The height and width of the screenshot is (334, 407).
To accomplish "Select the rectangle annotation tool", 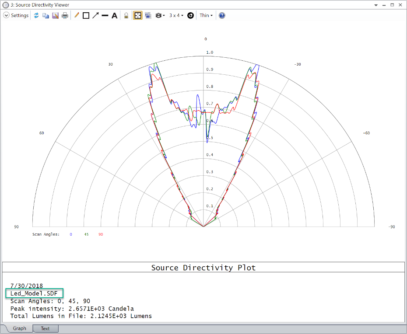I will click(x=85, y=15).
